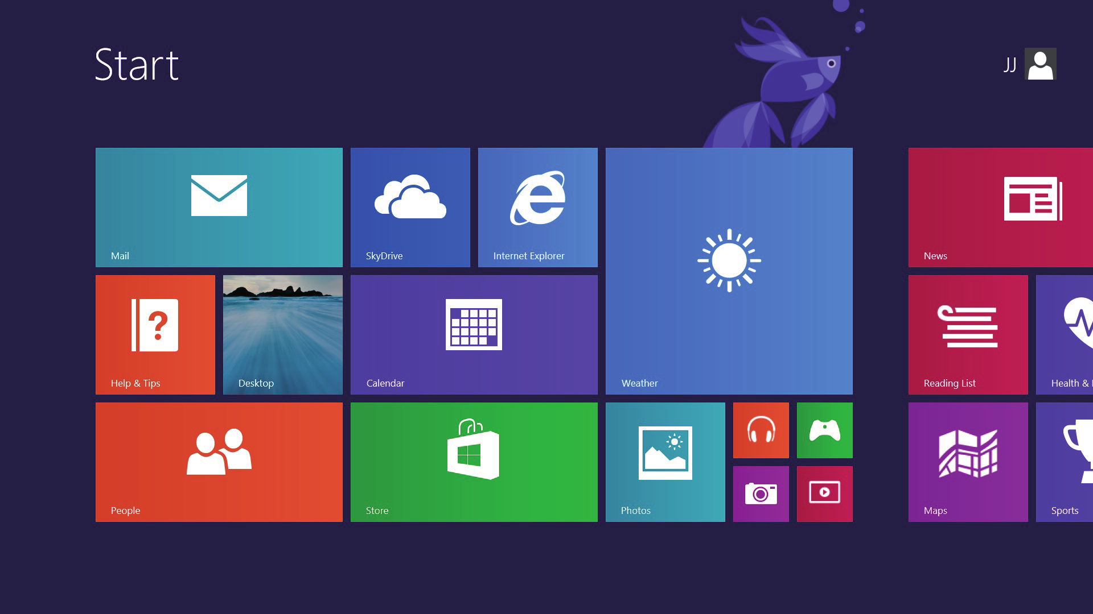Open the Photos tile
Image resolution: width=1093 pixels, height=614 pixels.
click(x=665, y=462)
